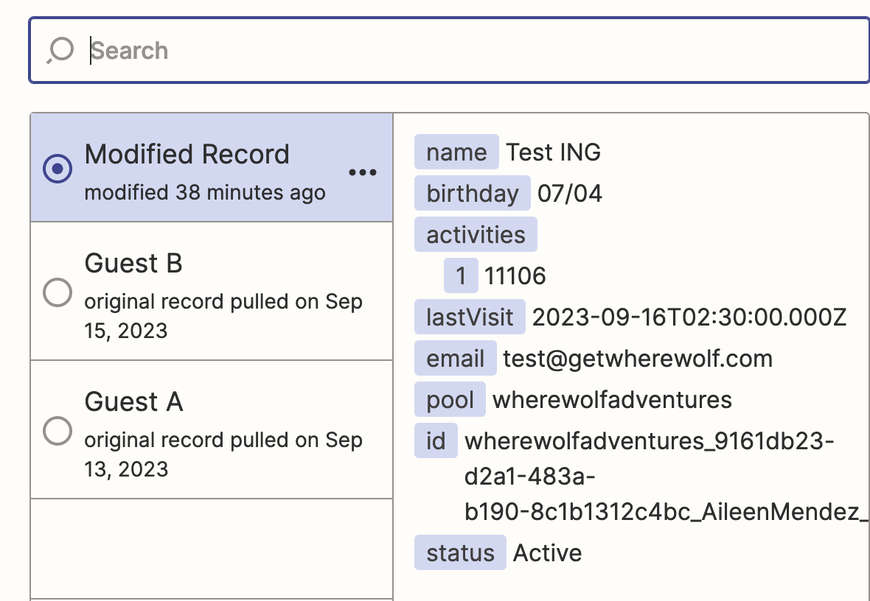This screenshot has height=601, width=870.
Task: Click the 'birthday' field label
Action: pyautogui.click(x=472, y=193)
